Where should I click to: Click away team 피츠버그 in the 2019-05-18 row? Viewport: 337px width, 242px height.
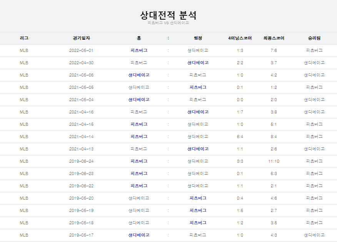click(198, 223)
